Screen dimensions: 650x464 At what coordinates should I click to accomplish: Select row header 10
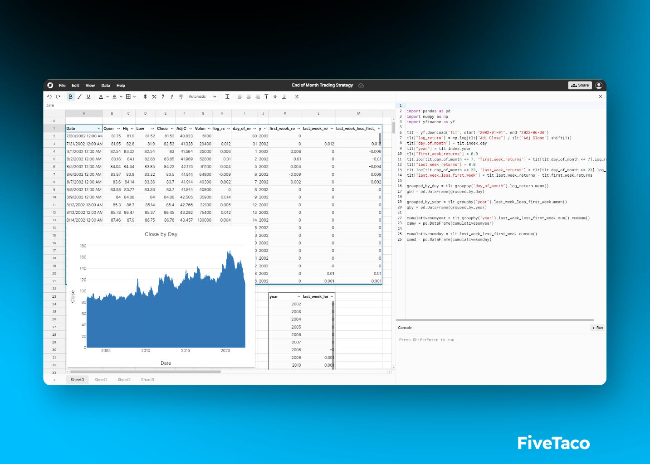[54, 197]
